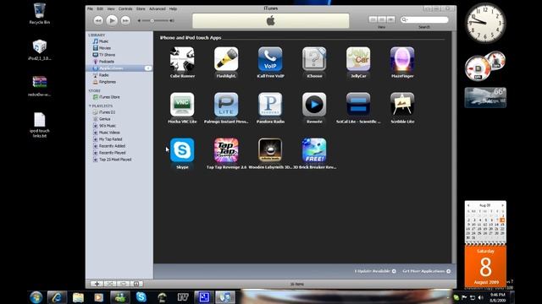Click the Get More Applications link
542x304 pixels.
[x=427, y=271]
